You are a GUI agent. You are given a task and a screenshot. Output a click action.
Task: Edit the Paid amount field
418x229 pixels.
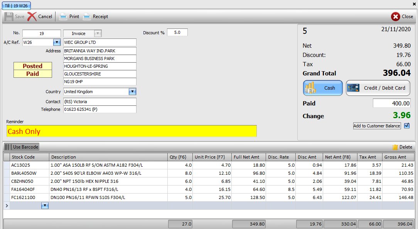coord(392,104)
